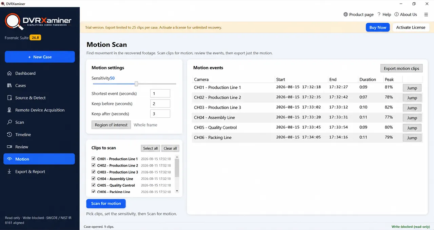The image size is (434, 230).
Task: Click the clips list scroll down arrow
Action: pyautogui.click(x=177, y=191)
